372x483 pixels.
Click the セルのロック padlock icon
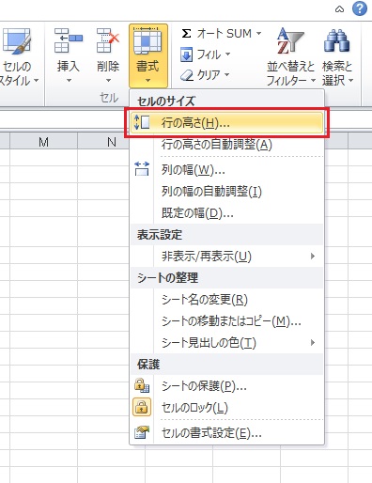coord(142,407)
